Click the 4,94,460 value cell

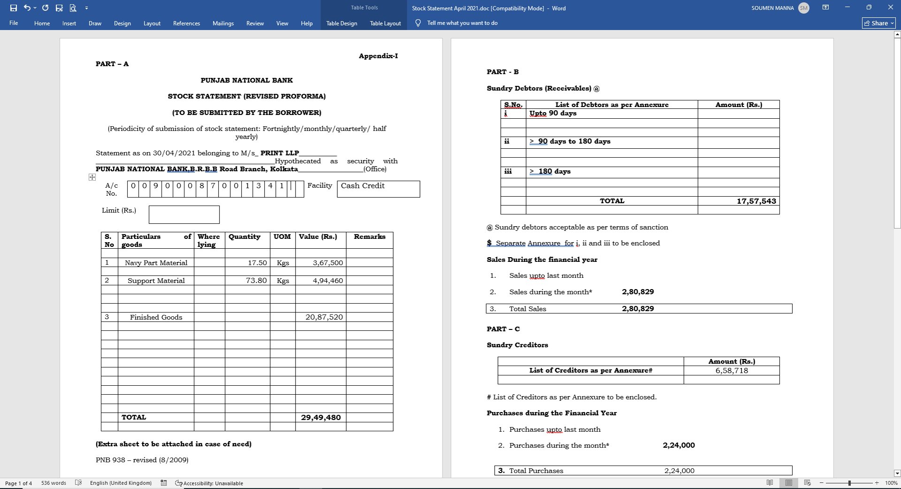[321, 281]
